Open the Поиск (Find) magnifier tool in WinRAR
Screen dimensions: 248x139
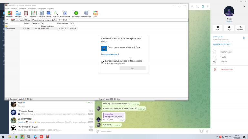pos(49,14)
